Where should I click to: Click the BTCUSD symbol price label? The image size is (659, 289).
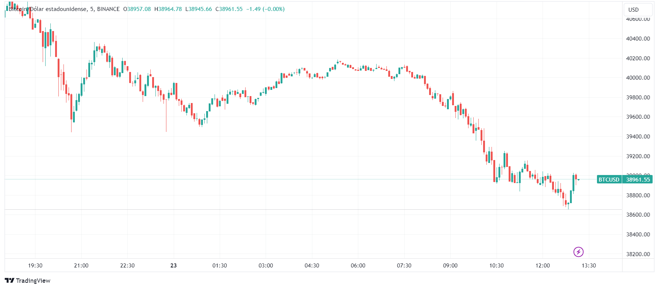tap(609, 179)
